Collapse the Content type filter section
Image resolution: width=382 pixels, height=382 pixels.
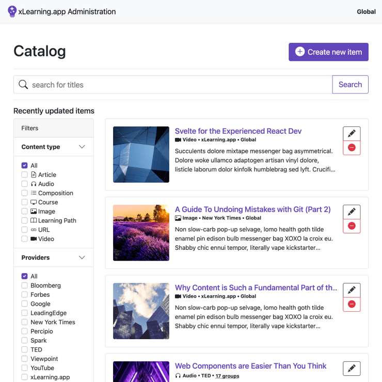click(54, 147)
